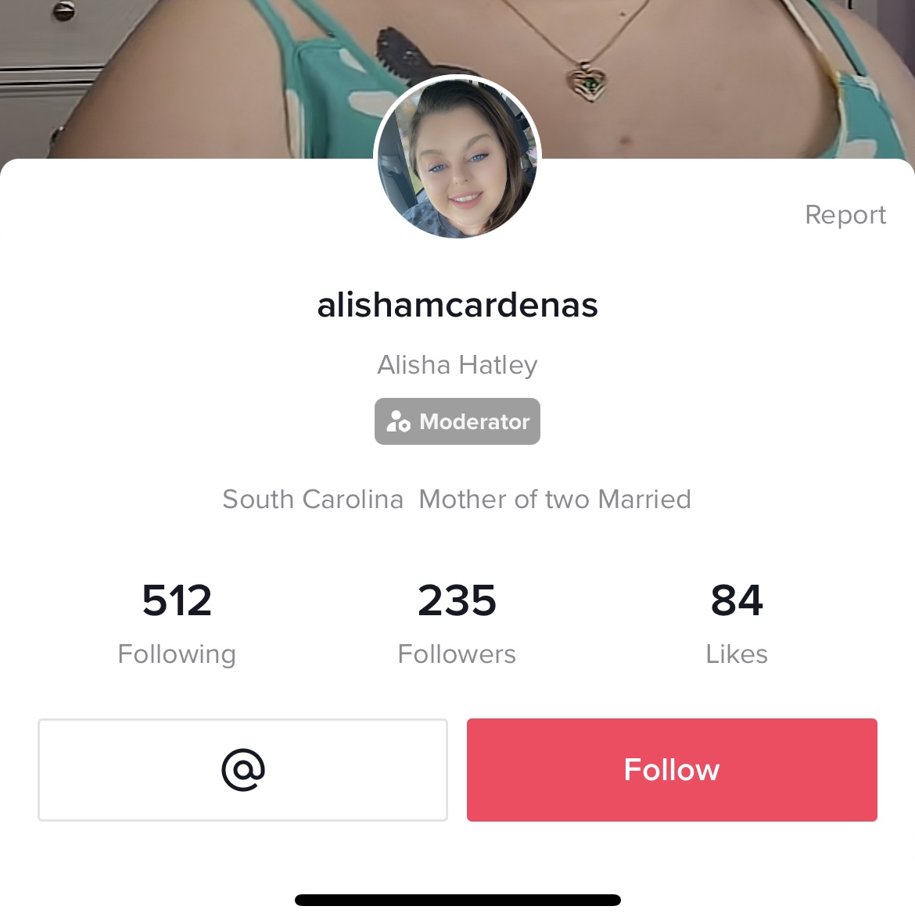Click the red Follow button

672,769
